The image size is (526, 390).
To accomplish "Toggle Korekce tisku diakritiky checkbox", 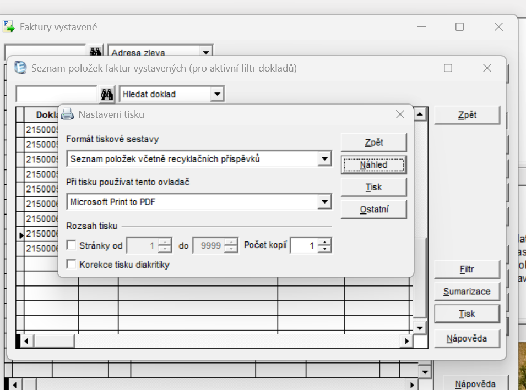I will (x=71, y=265).
